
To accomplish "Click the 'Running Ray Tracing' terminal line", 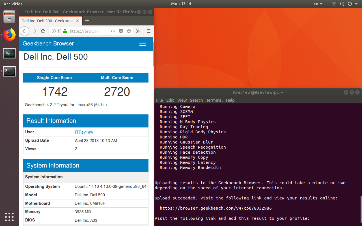I will pos(184,127).
